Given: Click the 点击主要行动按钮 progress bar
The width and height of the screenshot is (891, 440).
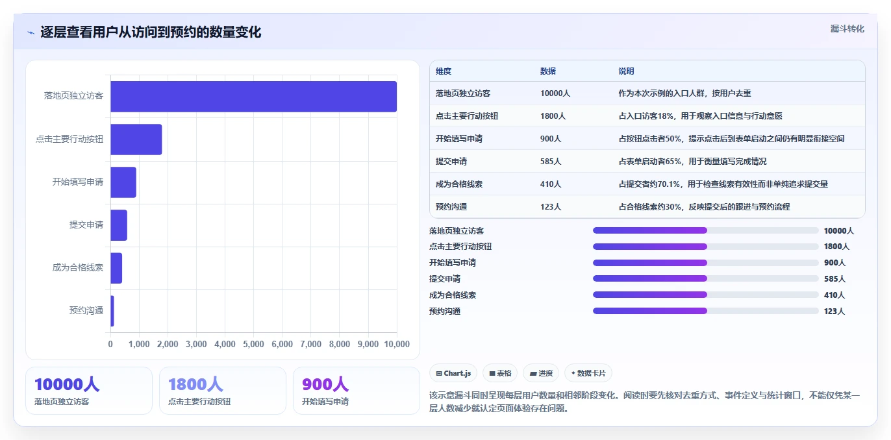Looking at the screenshot, I should point(705,247).
